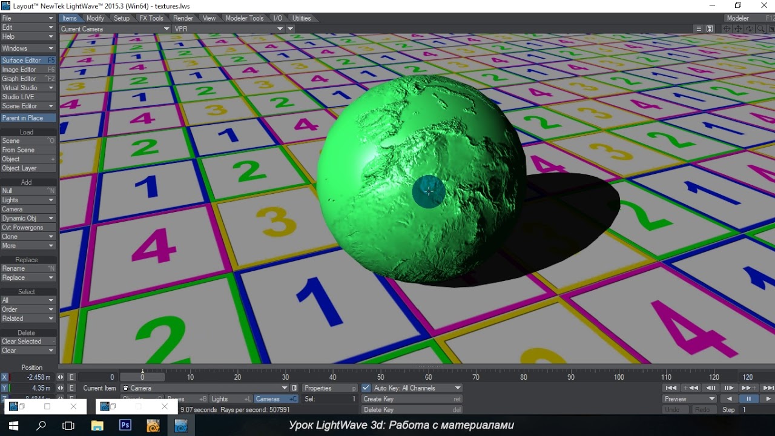The image size is (775, 436).
Task: Switch to the Items tab
Action: click(x=70, y=18)
